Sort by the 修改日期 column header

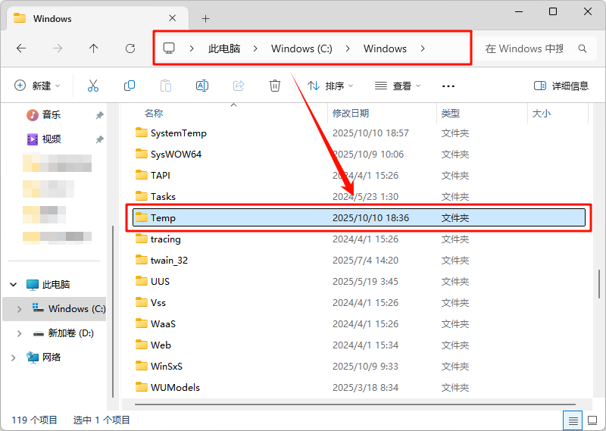(351, 113)
